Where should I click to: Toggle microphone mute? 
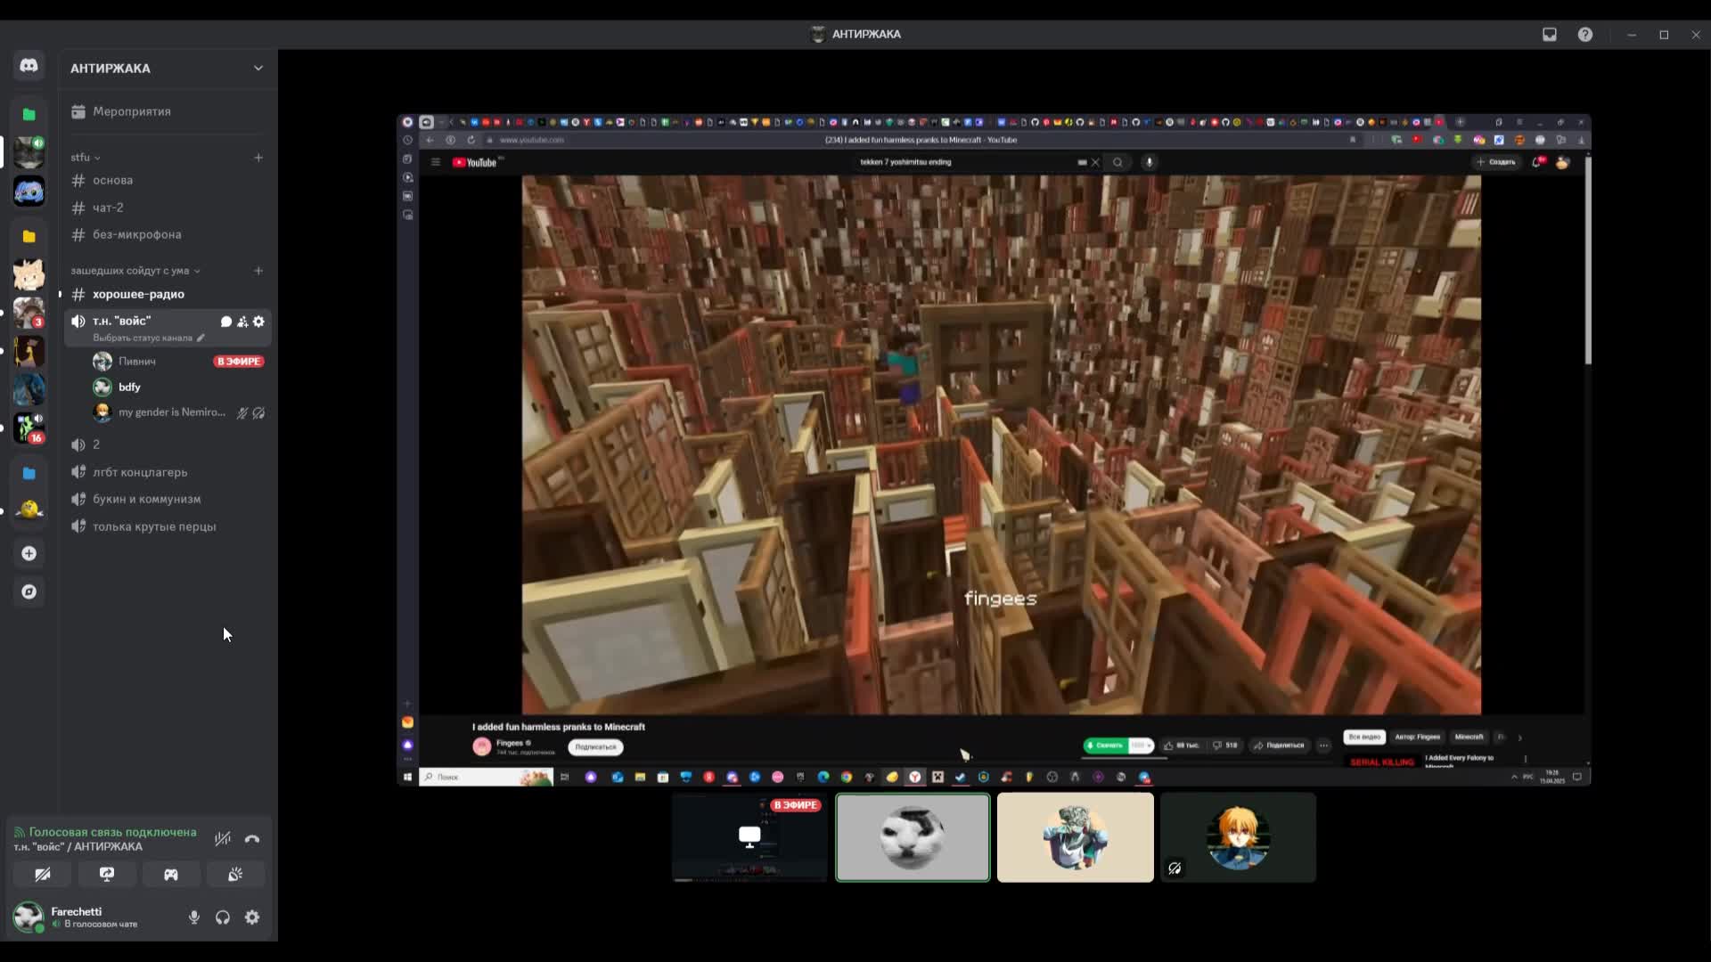(x=193, y=917)
